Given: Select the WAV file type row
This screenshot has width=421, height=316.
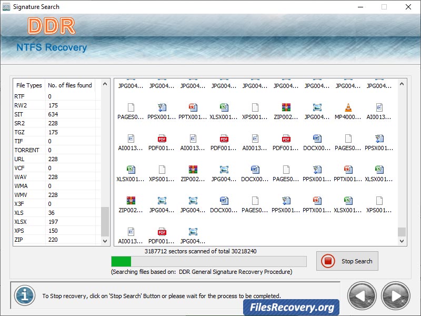Looking at the screenshot, I should 57,177.
